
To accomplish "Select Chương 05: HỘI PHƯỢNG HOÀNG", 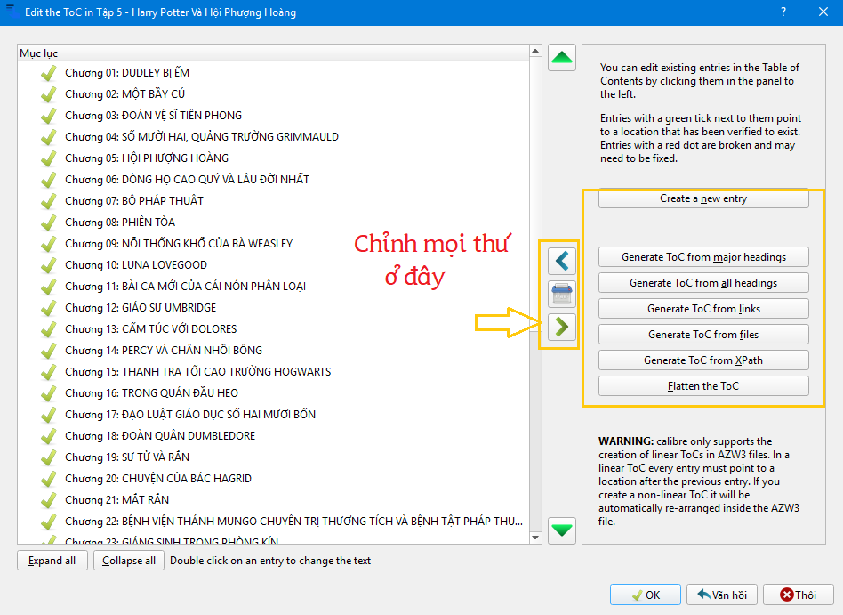I will [x=147, y=158].
